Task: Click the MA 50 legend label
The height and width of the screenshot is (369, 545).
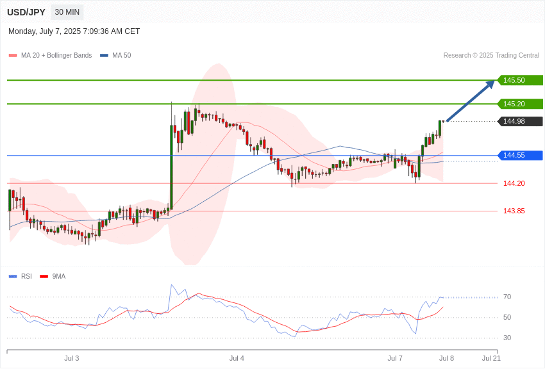Action: [x=122, y=55]
